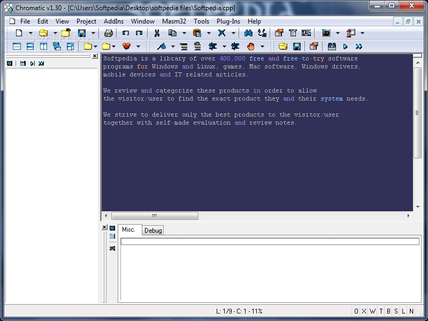The image size is (428, 321).
Task: Switch to the Debug tab
Action: 153,231
